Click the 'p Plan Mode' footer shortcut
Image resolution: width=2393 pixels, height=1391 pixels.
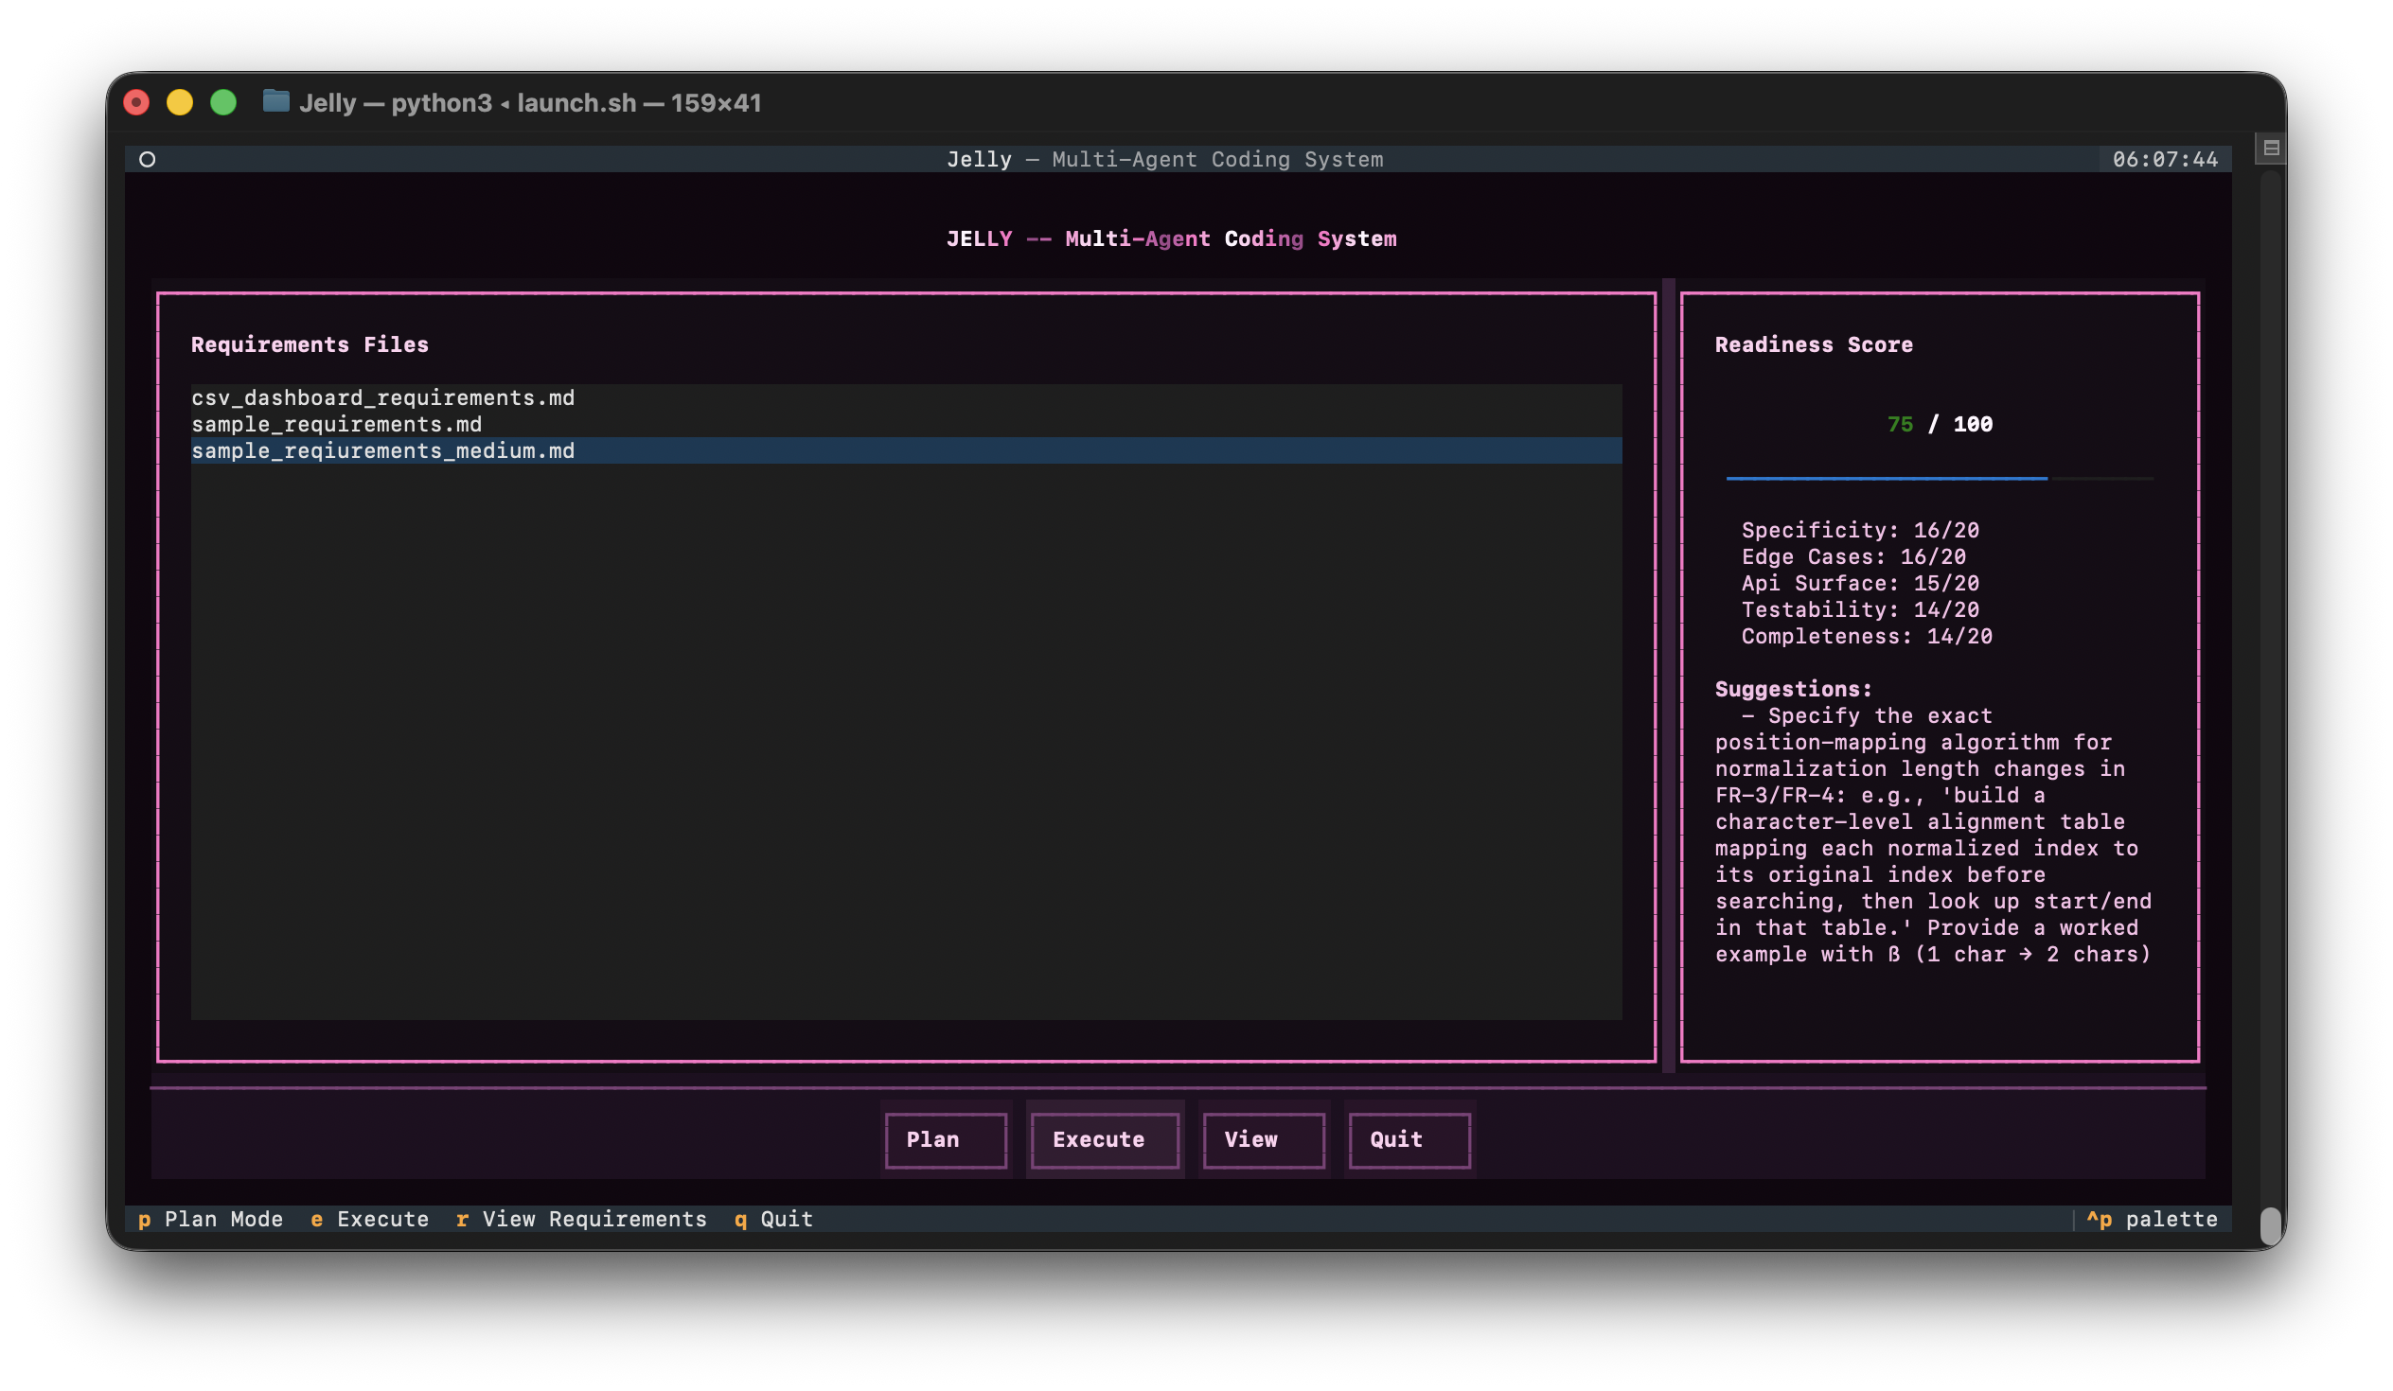(x=211, y=1219)
